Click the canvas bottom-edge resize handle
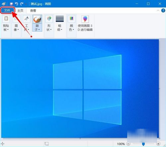 (x=80, y=138)
